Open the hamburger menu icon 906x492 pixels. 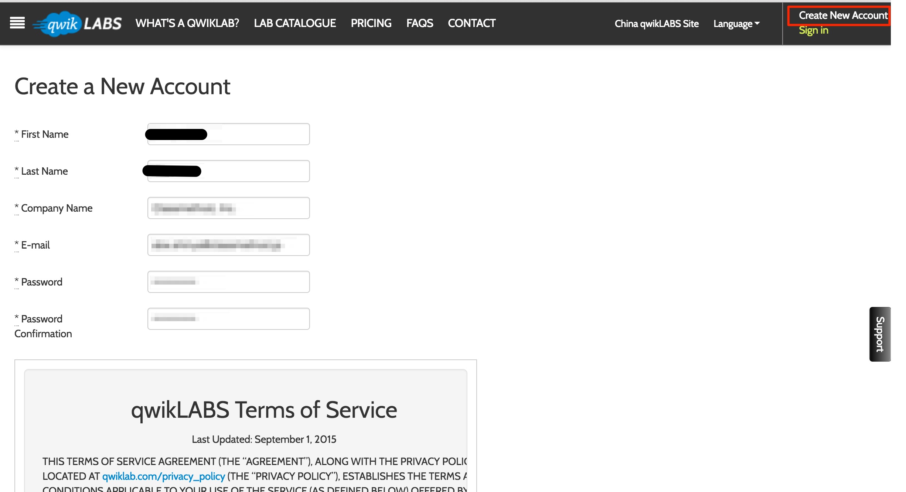pyautogui.click(x=17, y=23)
